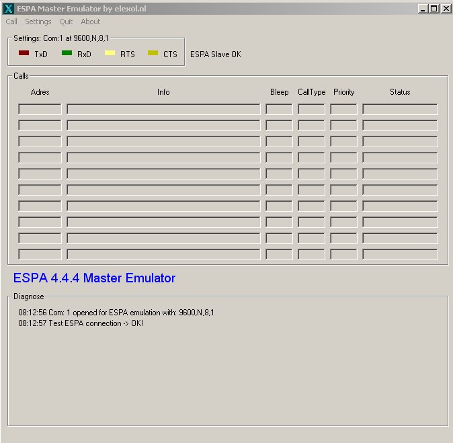This screenshot has height=443, width=453.
Task: Click the olive CTS indicator light
Action: tap(153, 53)
